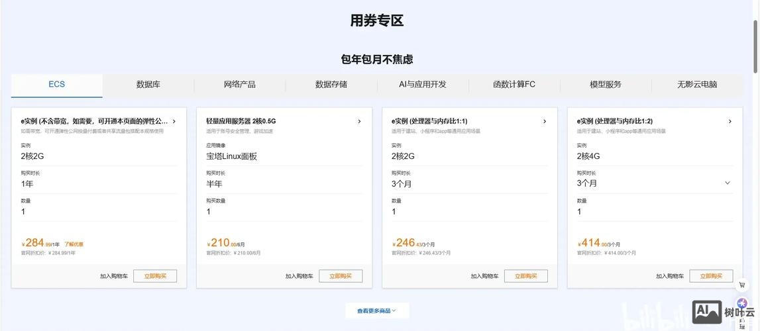The image size is (760, 331).
Task: Click 官网折扣价 ¥210.00/6月 text
Action: [x=233, y=253]
